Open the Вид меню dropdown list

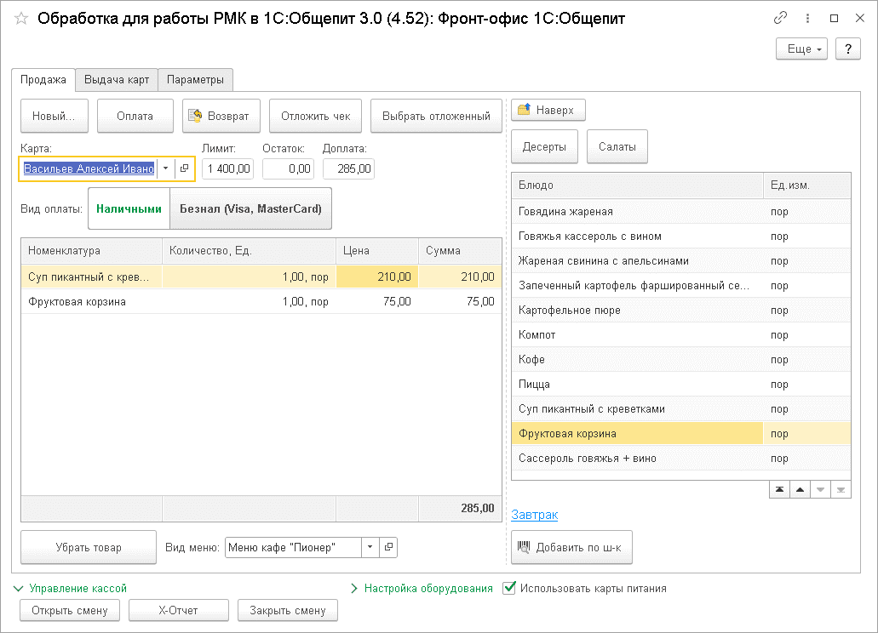[369, 548]
